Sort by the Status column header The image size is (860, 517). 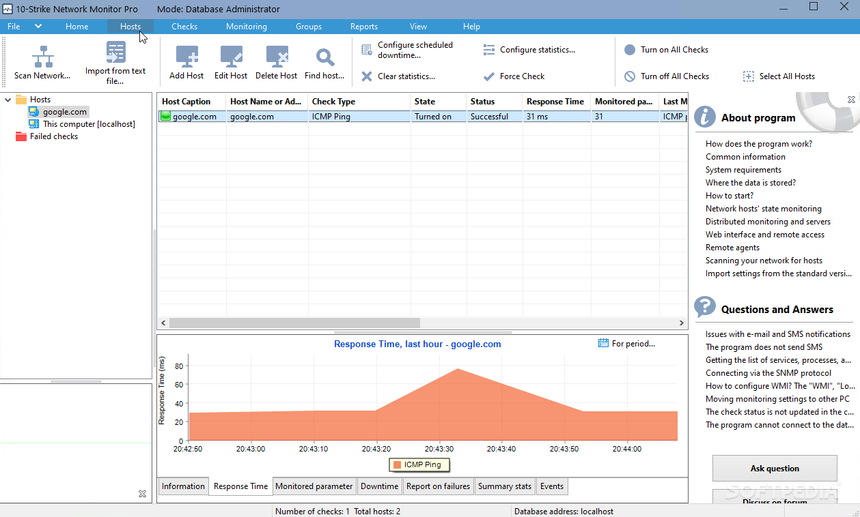494,102
